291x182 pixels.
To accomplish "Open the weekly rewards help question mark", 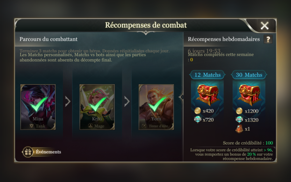I will point(268,39).
